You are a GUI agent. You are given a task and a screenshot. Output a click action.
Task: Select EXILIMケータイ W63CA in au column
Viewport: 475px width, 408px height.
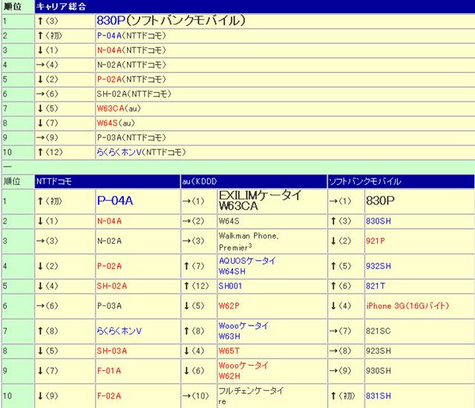261,201
